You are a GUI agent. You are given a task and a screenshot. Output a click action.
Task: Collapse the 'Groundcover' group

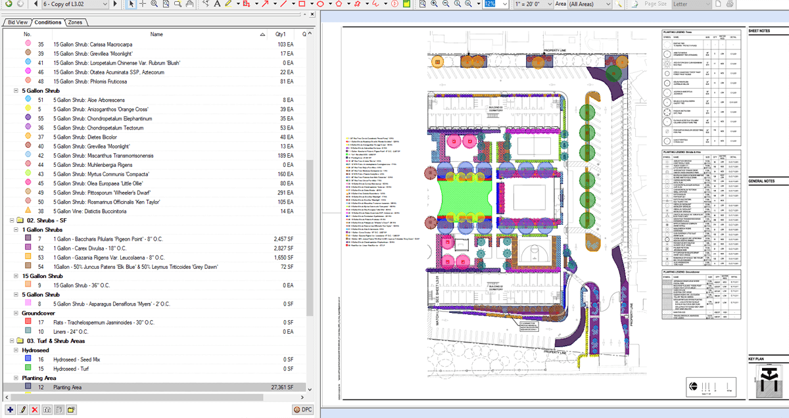pos(16,313)
